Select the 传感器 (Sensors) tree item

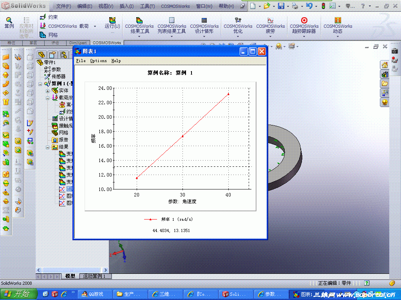coord(55,77)
